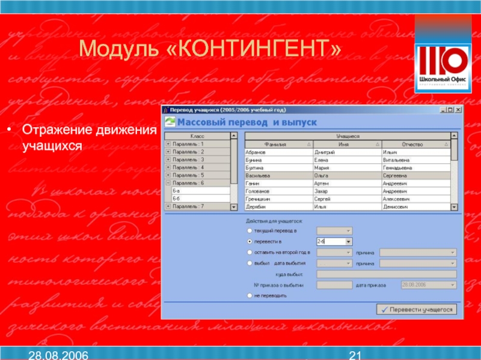Select student row Ганин

(348, 184)
